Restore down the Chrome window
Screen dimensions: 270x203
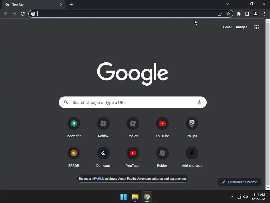click(252, 4)
